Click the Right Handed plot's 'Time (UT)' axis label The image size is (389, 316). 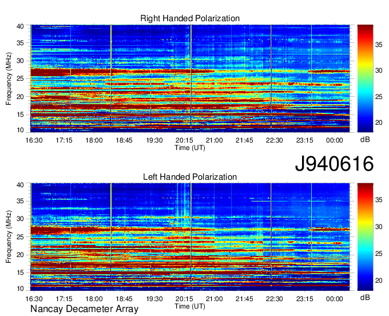point(190,148)
